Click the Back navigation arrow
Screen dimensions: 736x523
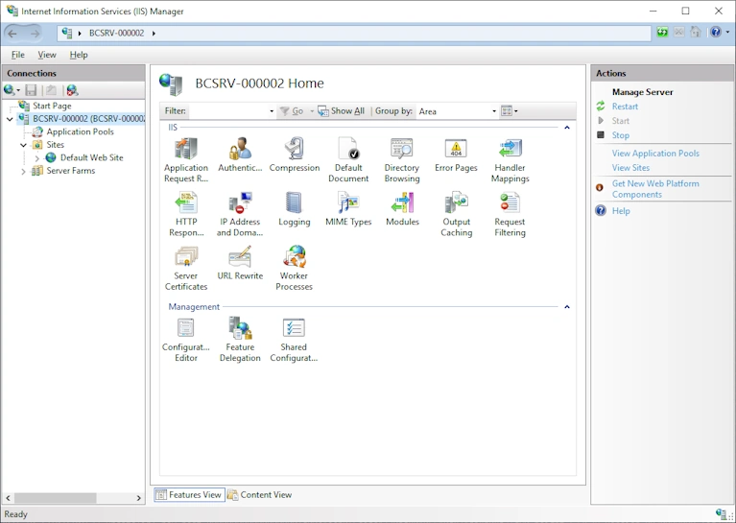pos(12,33)
